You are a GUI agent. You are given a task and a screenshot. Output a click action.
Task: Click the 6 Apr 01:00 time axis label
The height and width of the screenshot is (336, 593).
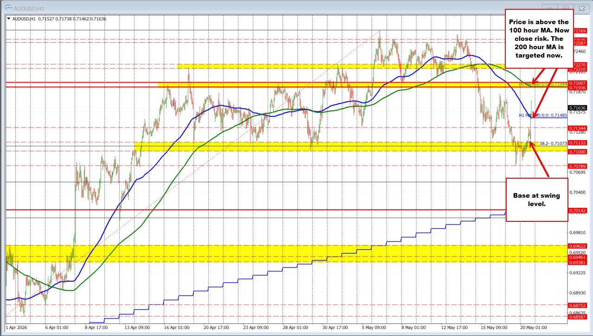coord(56,327)
